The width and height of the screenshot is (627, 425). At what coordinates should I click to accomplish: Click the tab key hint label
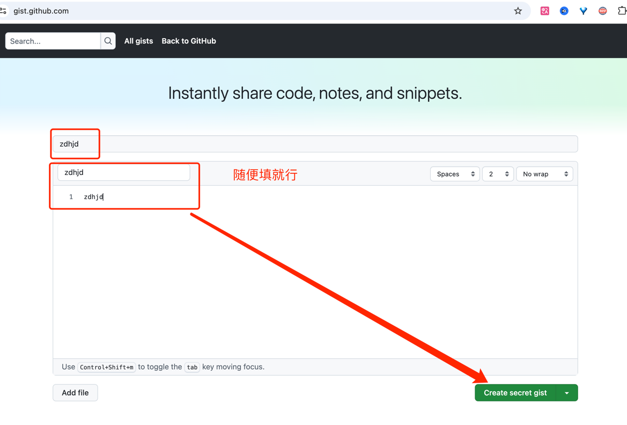click(192, 367)
